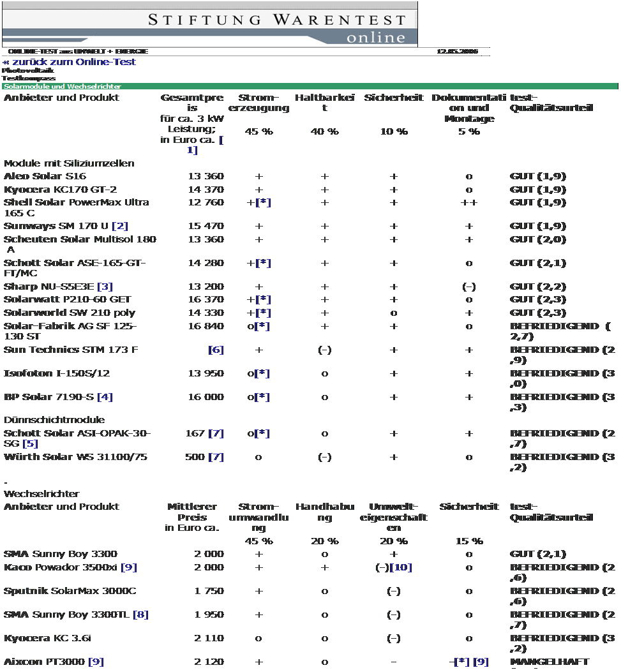The image size is (621, 670).
Task: Follow the [*] footnote in the Isofoton I-150S/12 row
Action: 262,373
